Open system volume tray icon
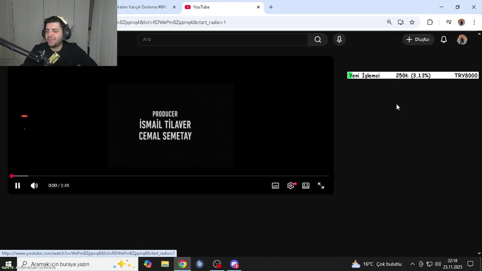The image size is (482, 271). click(437, 264)
